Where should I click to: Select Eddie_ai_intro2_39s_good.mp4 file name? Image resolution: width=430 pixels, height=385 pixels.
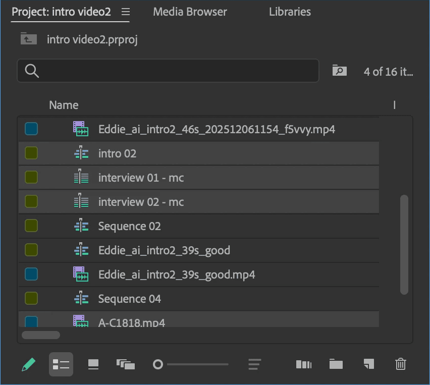pyautogui.click(x=177, y=274)
